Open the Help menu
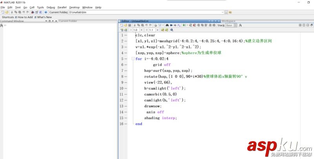Image resolution: width=314 pixels, height=159 pixels. (98, 7)
